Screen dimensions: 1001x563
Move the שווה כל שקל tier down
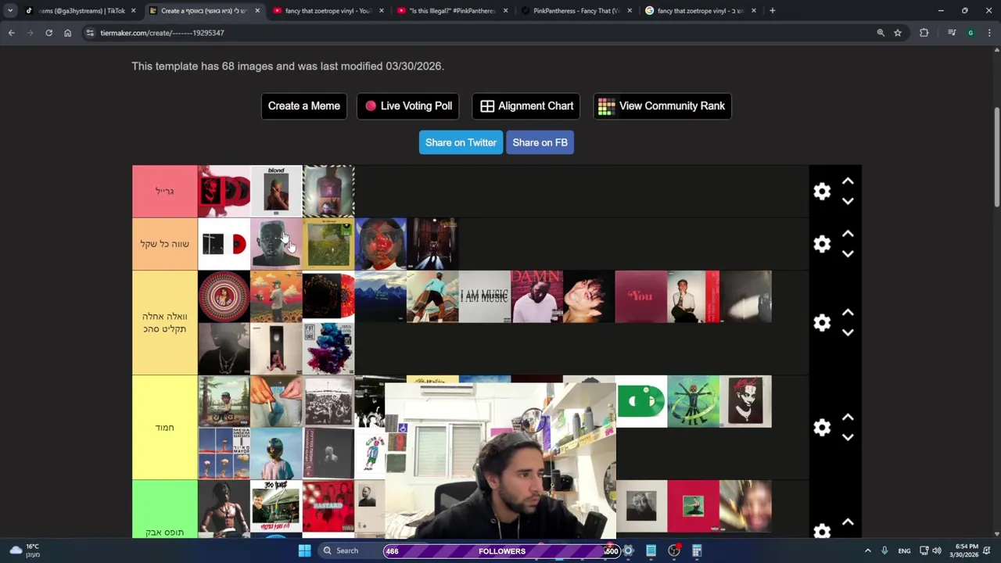coord(848,253)
